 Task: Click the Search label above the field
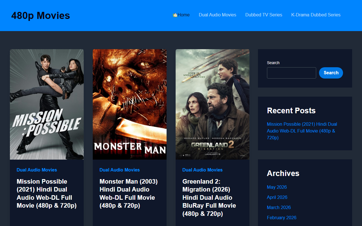(273, 63)
